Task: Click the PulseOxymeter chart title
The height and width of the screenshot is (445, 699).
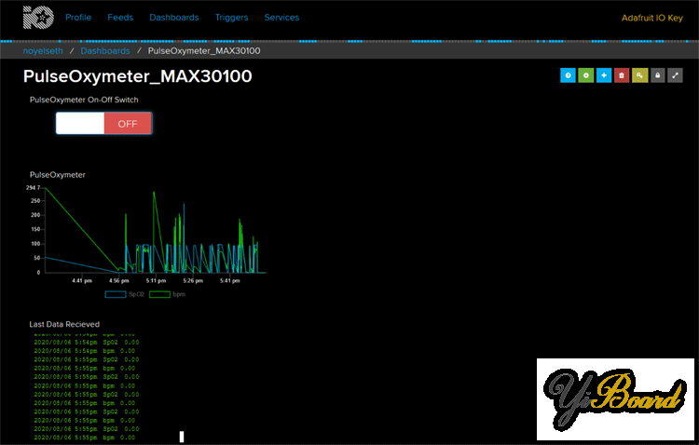Action: point(58,175)
